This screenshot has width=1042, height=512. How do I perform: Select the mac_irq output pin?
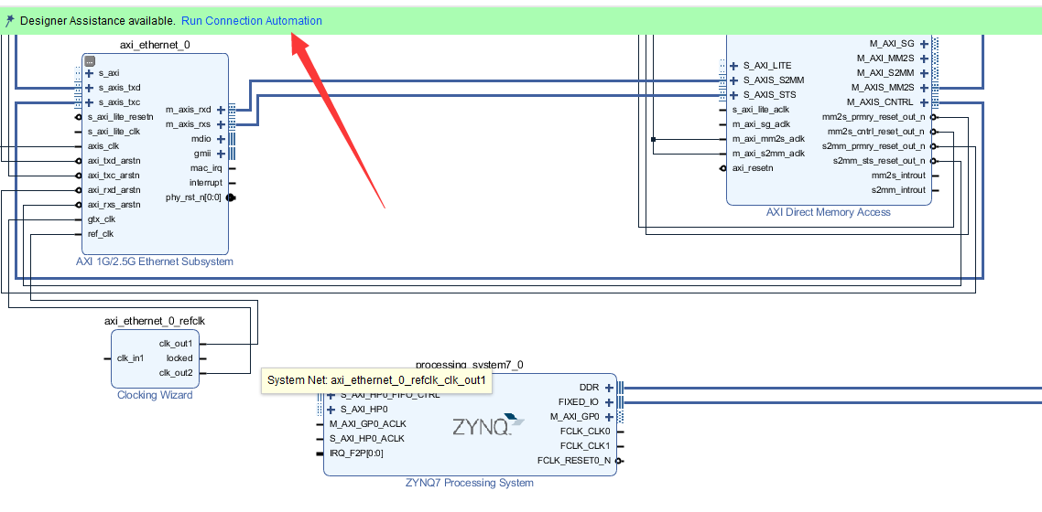[x=206, y=168]
